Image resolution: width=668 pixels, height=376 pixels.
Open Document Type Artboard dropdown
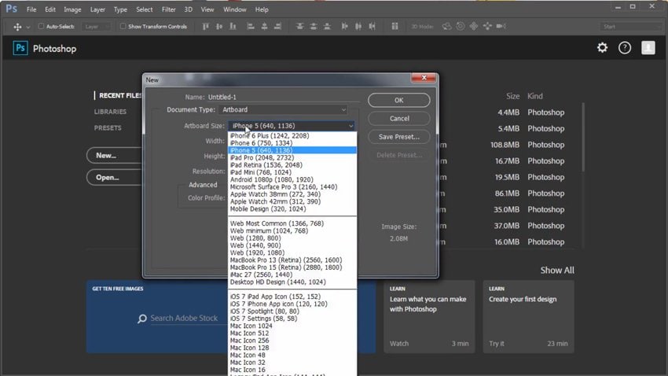(283, 109)
